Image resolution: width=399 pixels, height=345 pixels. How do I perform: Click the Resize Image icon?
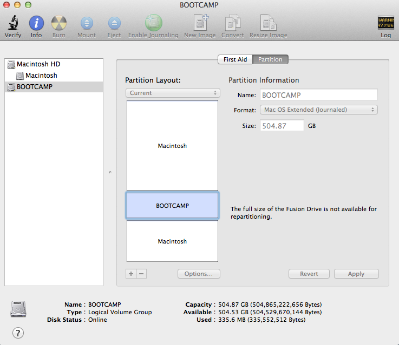(268, 23)
